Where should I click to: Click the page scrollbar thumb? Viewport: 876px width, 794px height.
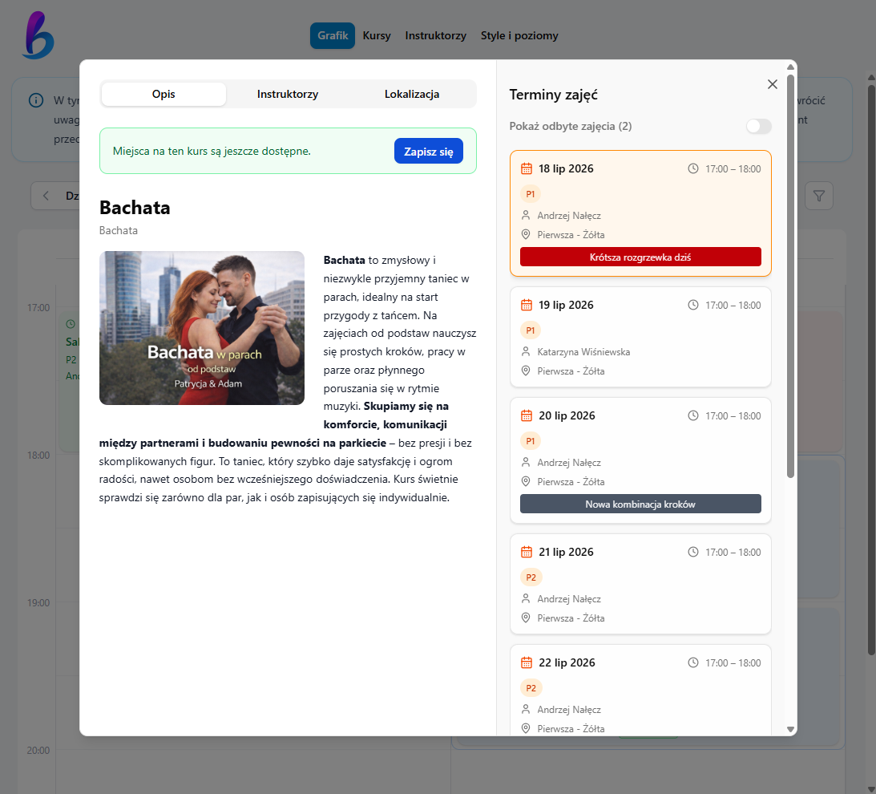coord(871,369)
